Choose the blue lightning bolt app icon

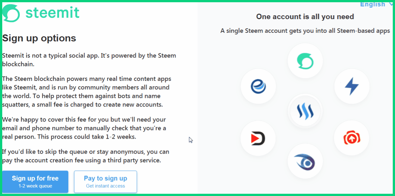click(x=352, y=86)
